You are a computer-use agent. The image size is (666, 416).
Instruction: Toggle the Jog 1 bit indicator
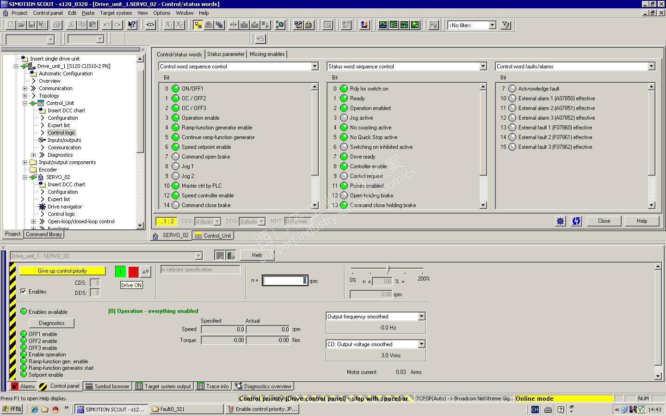point(175,166)
